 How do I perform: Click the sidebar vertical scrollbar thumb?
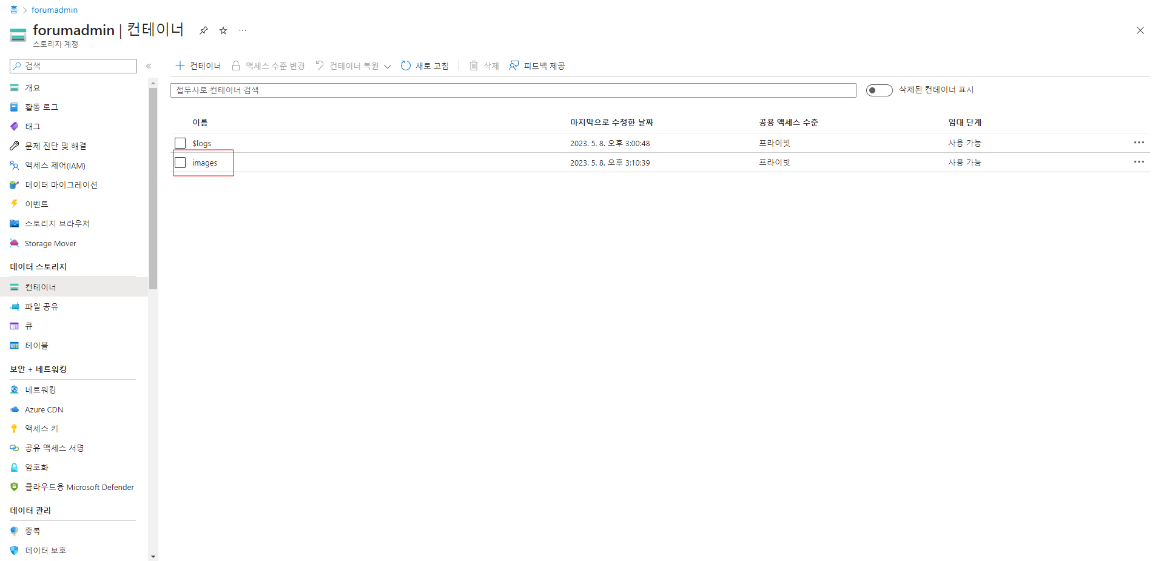pyautogui.click(x=153, y=188)
